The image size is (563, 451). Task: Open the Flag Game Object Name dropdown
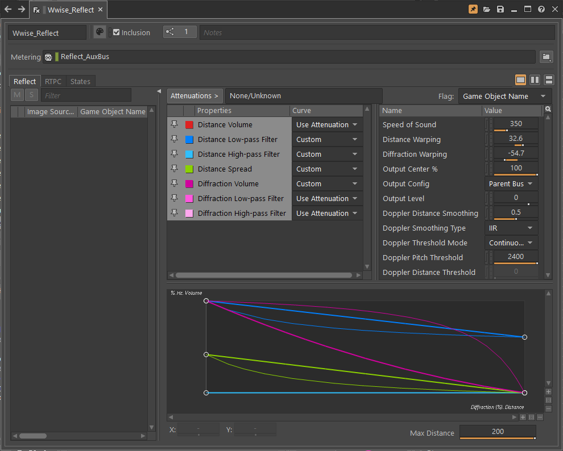point(504,96)
